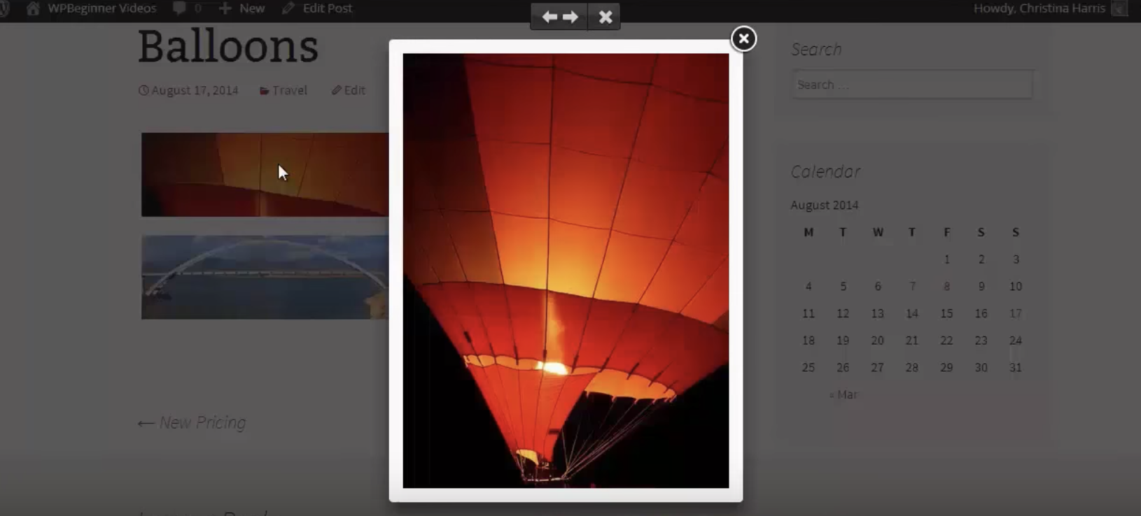The image size is (1141, 516).
Task: Click the pencil icon beside Edit Post
Action: [288, 8]
